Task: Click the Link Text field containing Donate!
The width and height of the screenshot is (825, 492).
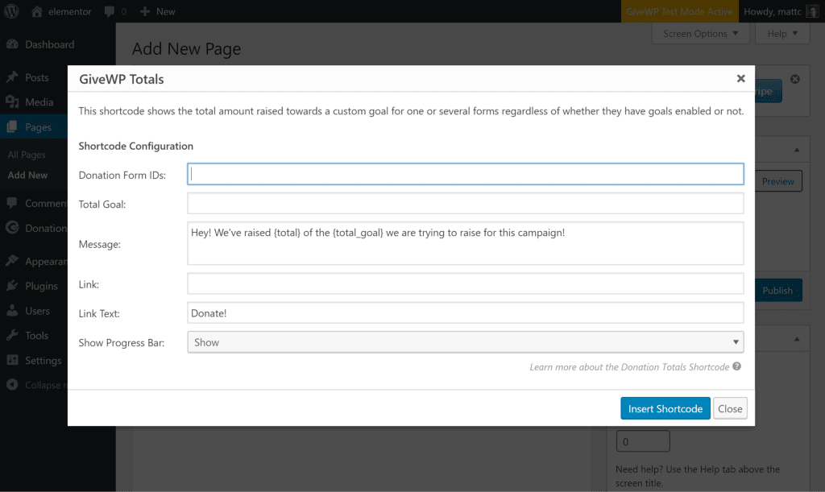Action: click(x=466, y=312)
